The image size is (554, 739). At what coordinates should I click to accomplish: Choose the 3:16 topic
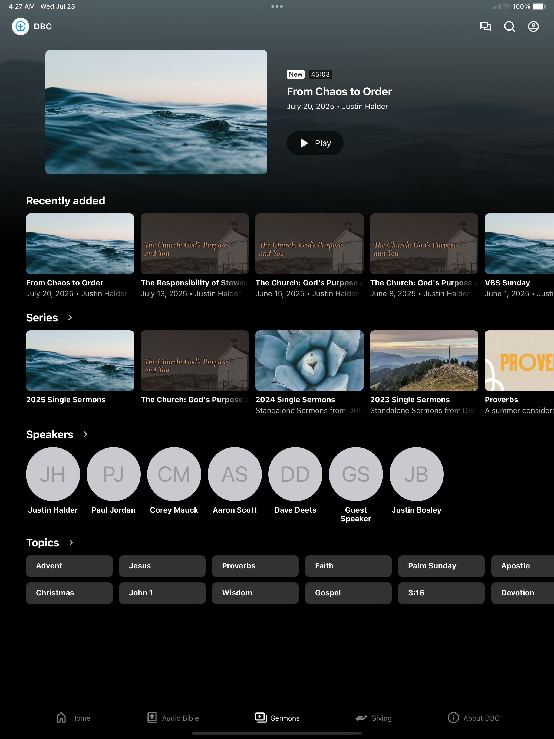441,593
